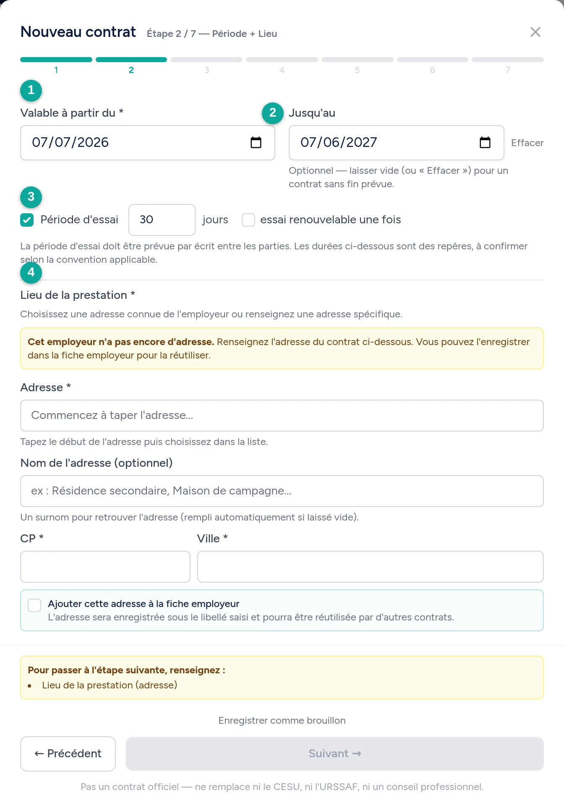Click the CP postal code field
Screen dimensions: 564x811
[105, 567]
